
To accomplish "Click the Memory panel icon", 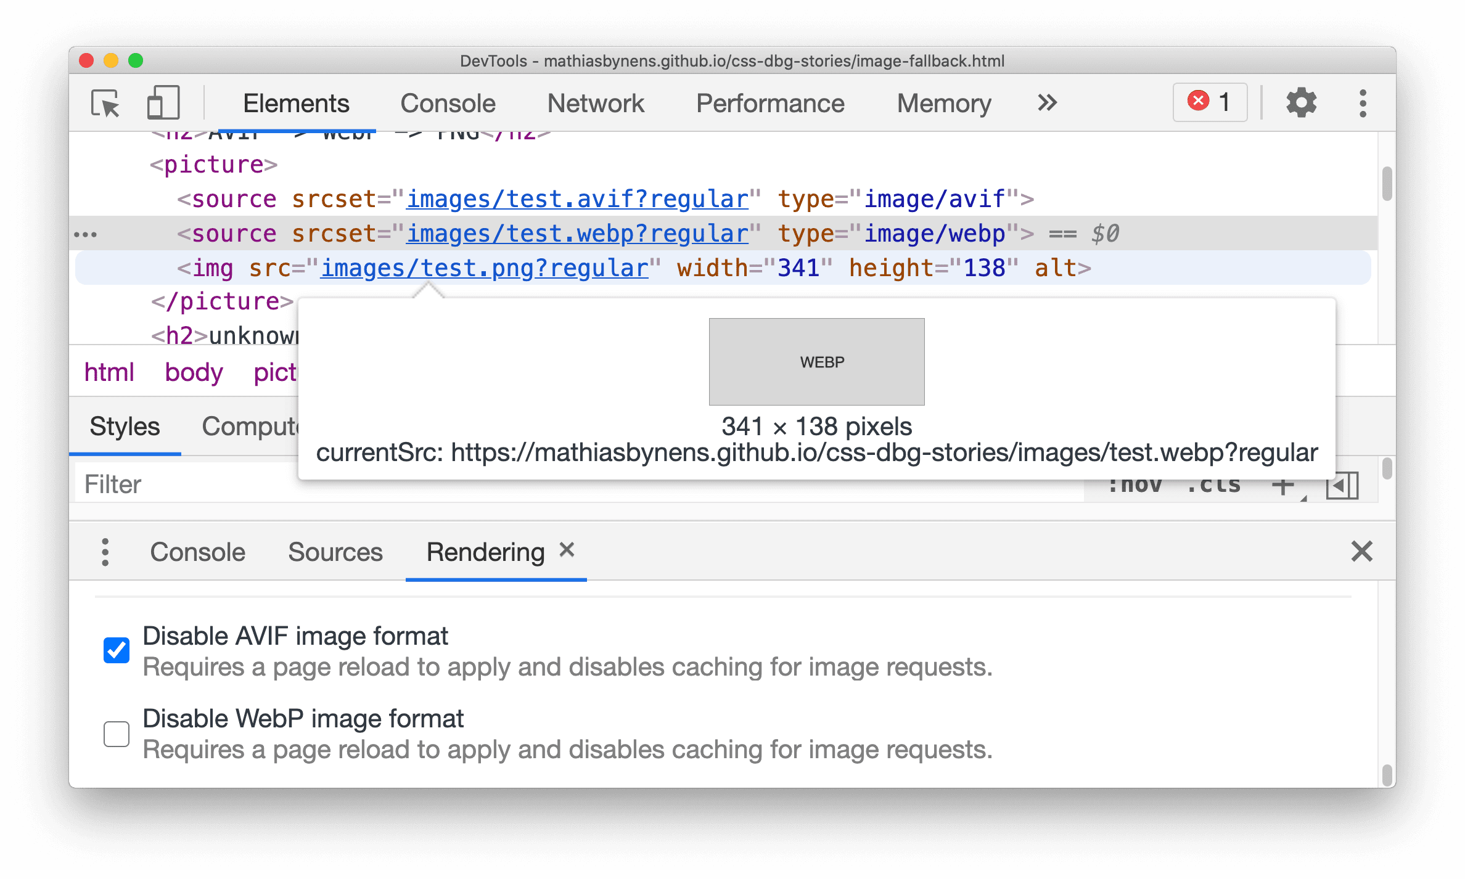I will 942,102.
